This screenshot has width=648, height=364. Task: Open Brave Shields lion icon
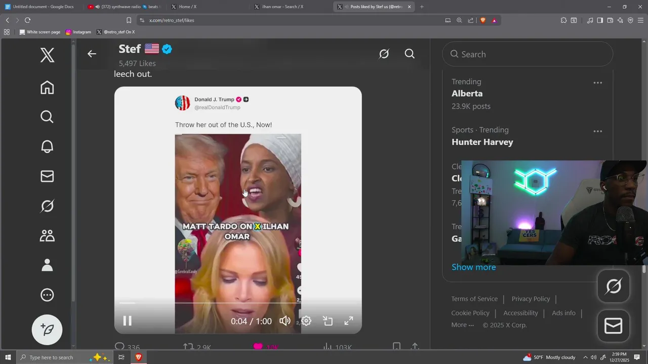click(482, 20)
